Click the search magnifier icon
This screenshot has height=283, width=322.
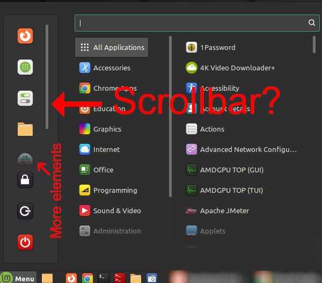tap(312, 23)
